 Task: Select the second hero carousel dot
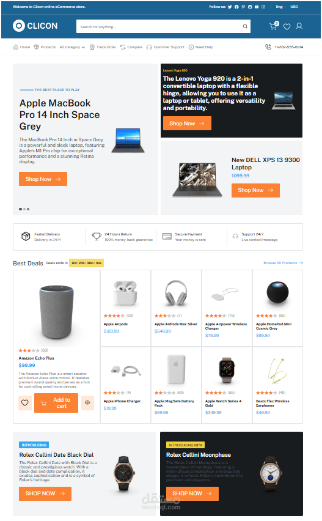24,209
